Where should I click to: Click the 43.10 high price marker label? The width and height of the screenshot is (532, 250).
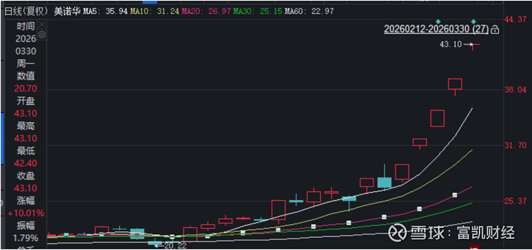451,44
